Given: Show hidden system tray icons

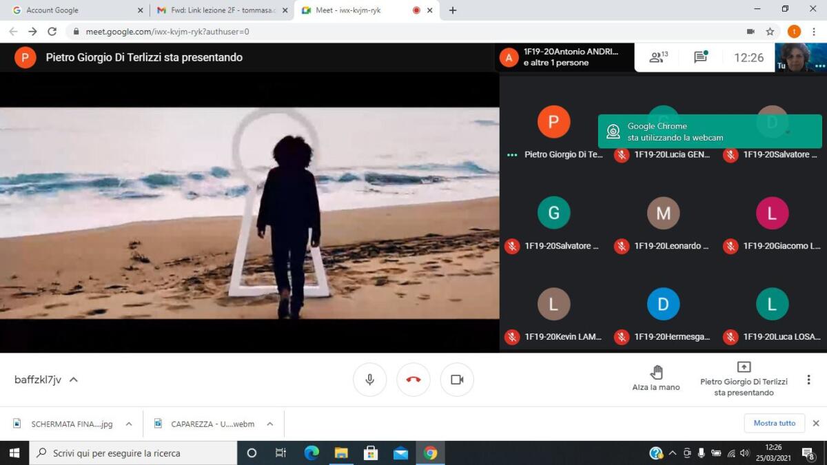Looking at the screenshot, I should tap(673, 453).
